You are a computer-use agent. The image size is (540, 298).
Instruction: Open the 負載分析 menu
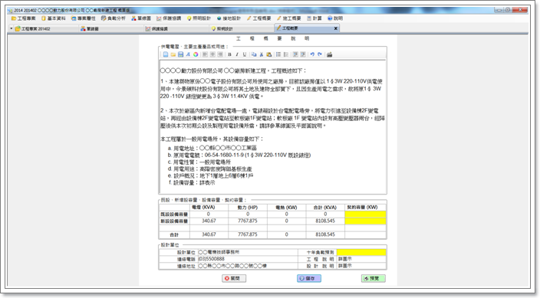114,18
